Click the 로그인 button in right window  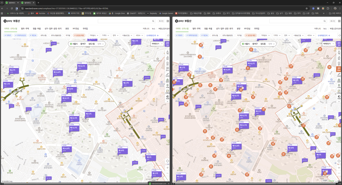(333, 21)
